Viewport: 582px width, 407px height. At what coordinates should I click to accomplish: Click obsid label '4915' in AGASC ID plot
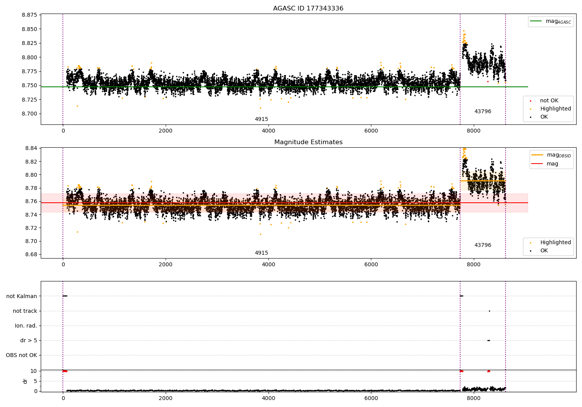point(262,119)
